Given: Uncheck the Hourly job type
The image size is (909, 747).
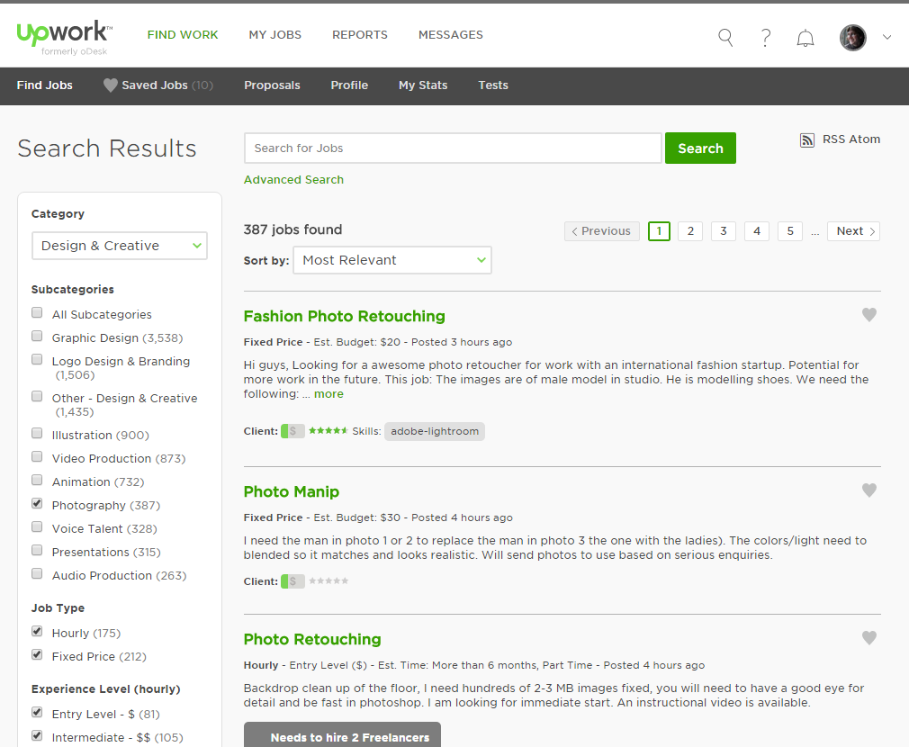Looking at the screenshot, I should [x=37, y=631].
